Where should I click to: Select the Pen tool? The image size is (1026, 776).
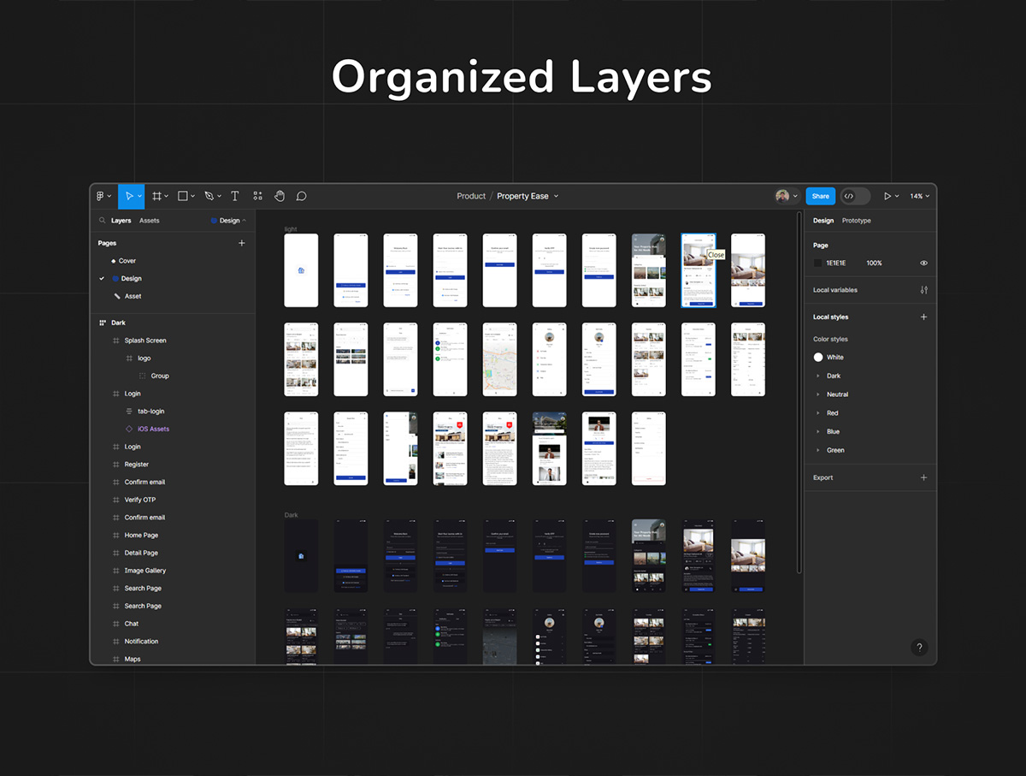pos(209,196)
